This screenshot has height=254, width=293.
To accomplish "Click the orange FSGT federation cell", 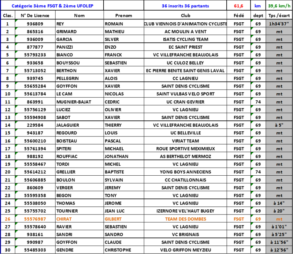I will click(239, 219).
